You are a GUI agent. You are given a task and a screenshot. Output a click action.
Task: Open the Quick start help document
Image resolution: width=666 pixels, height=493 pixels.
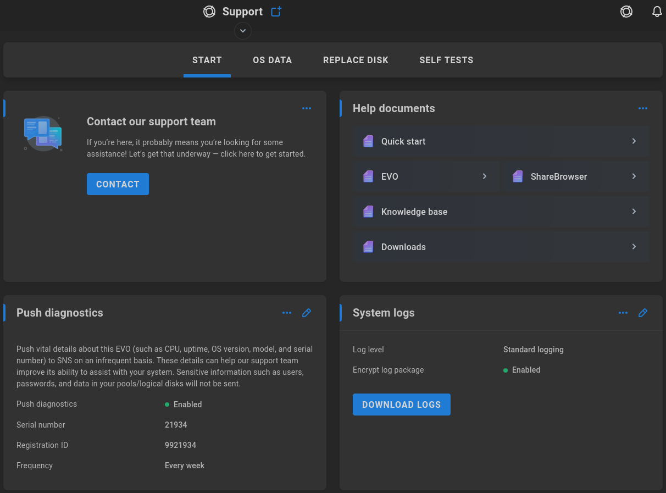501,141
